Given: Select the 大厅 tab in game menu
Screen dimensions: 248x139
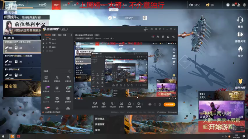Looking at the screenshot, I should pyautogui.click(x=56, y=5).
